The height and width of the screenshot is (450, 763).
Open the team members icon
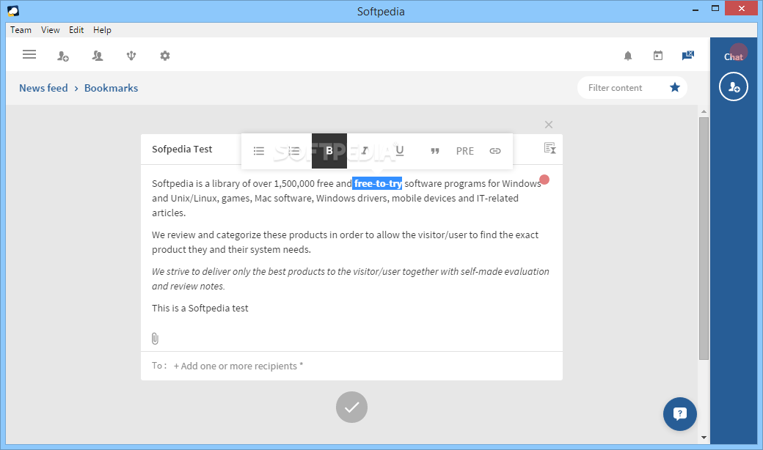coord(98,56)
